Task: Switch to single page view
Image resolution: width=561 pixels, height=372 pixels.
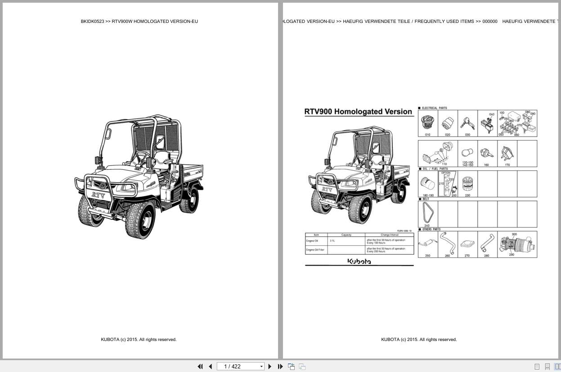Action: click(x=537, y=367)
